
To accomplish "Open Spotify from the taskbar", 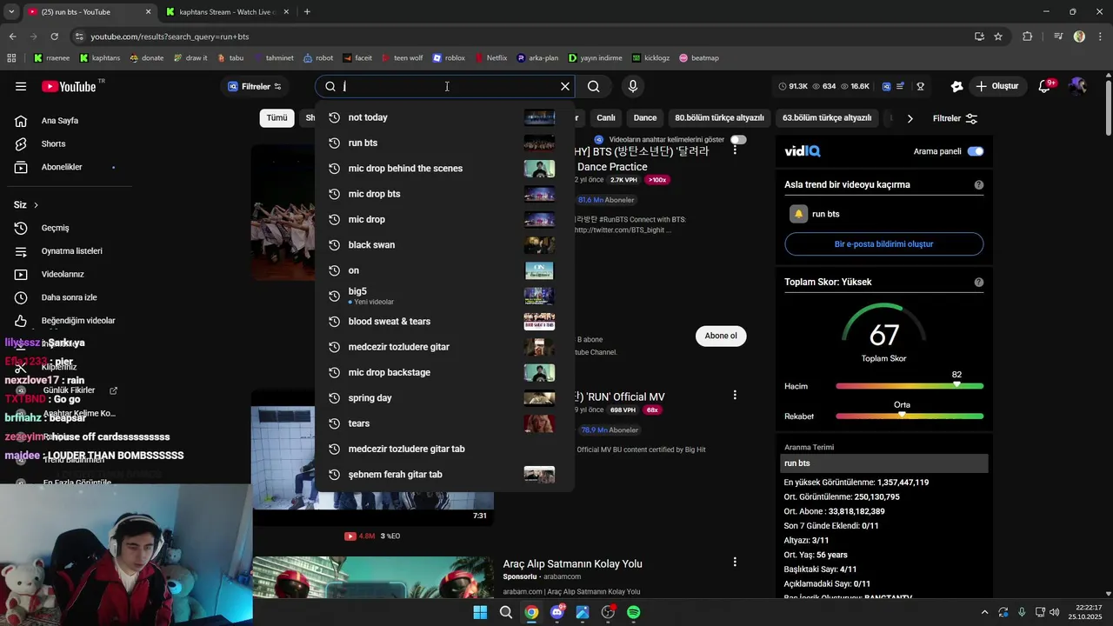I will 634,612.
